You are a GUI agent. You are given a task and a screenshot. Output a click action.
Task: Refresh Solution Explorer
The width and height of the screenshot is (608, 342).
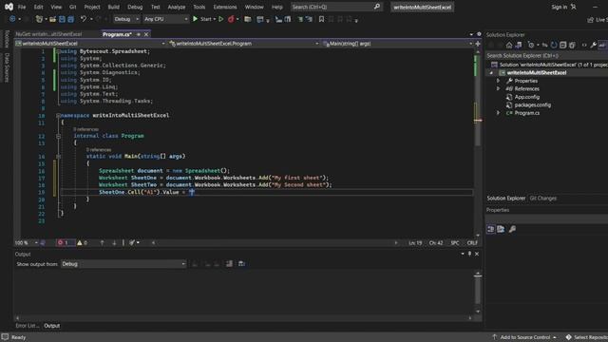(554, 45)
